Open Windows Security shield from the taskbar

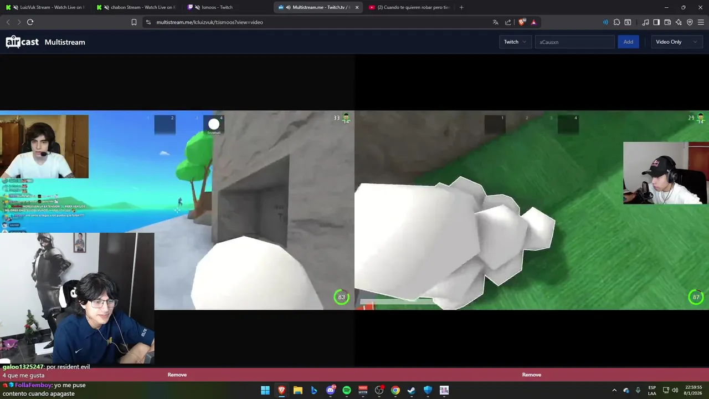428,390
